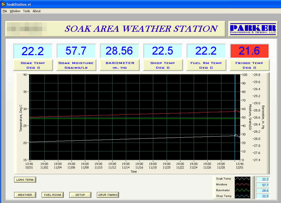Open the File menu

point(5,11)
